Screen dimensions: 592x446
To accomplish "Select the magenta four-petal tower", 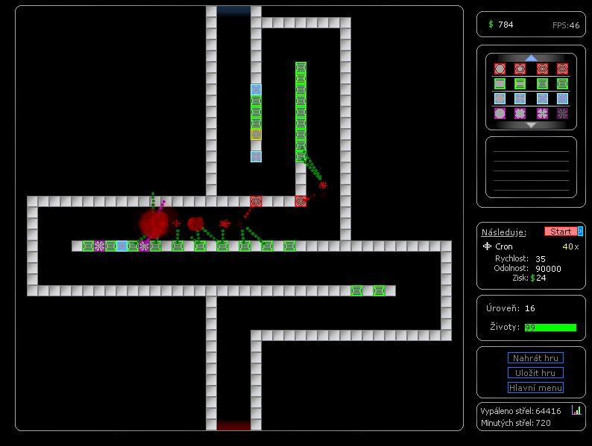I will [x=542, y=113].
